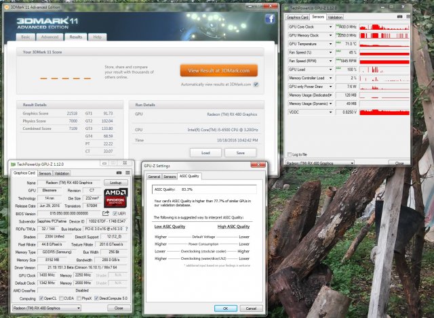Click View Result at 3DMark.com button
The width and height of the screenshot is (434, 318).
tap(219, 70)
